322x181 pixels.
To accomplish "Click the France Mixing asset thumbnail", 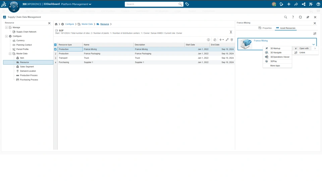I will 246,44.
